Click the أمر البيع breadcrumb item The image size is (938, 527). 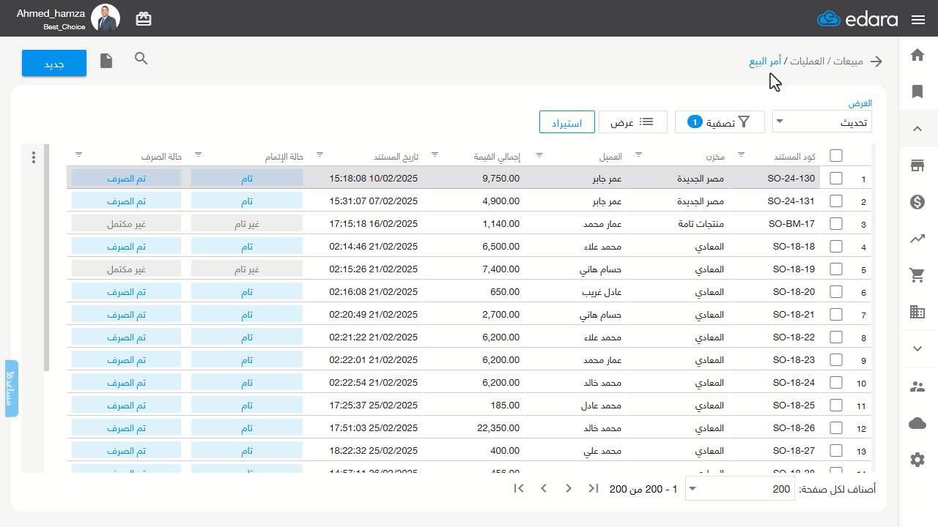(765, 61)
